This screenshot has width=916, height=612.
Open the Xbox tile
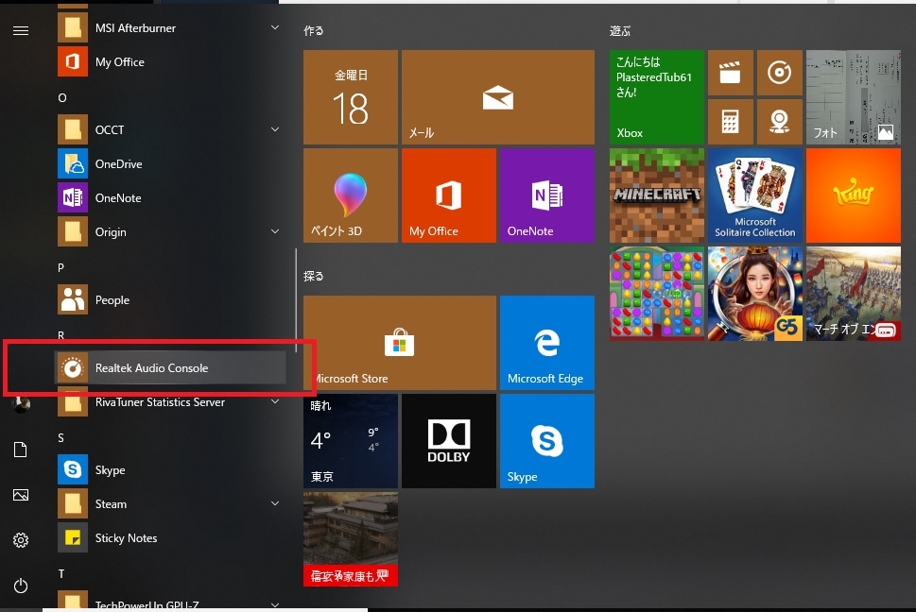[657, 97]
